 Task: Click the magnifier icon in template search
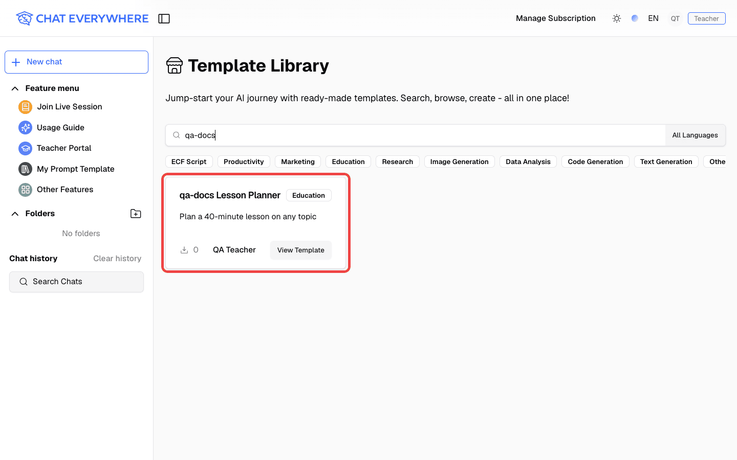(x=176, y=135)
